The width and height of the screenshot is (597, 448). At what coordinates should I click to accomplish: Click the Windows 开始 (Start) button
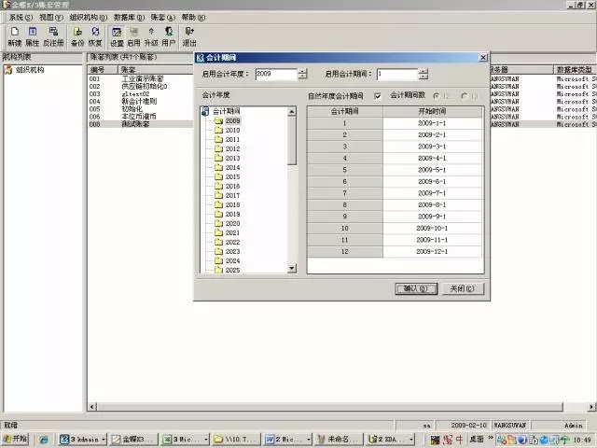coord(15,439)
